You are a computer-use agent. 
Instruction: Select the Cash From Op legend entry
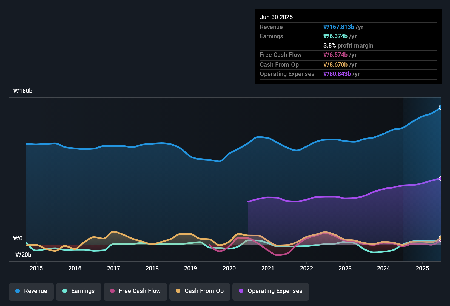(x=200, y=291)
